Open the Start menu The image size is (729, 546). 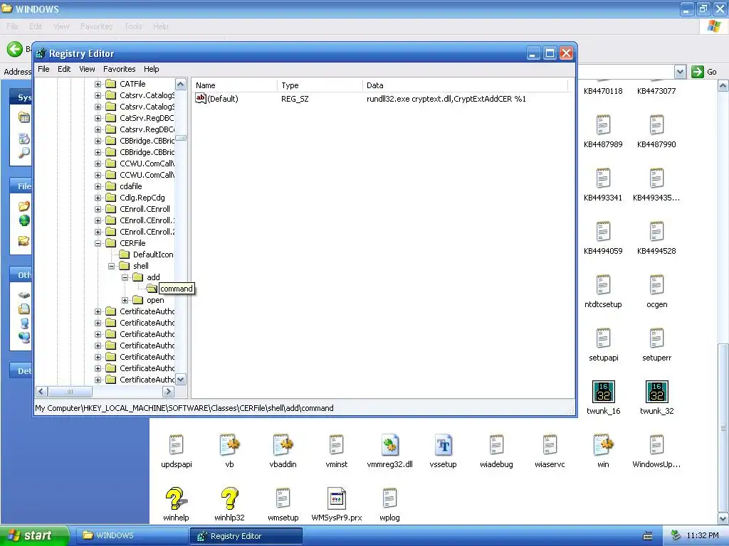(x=35, y=536)
